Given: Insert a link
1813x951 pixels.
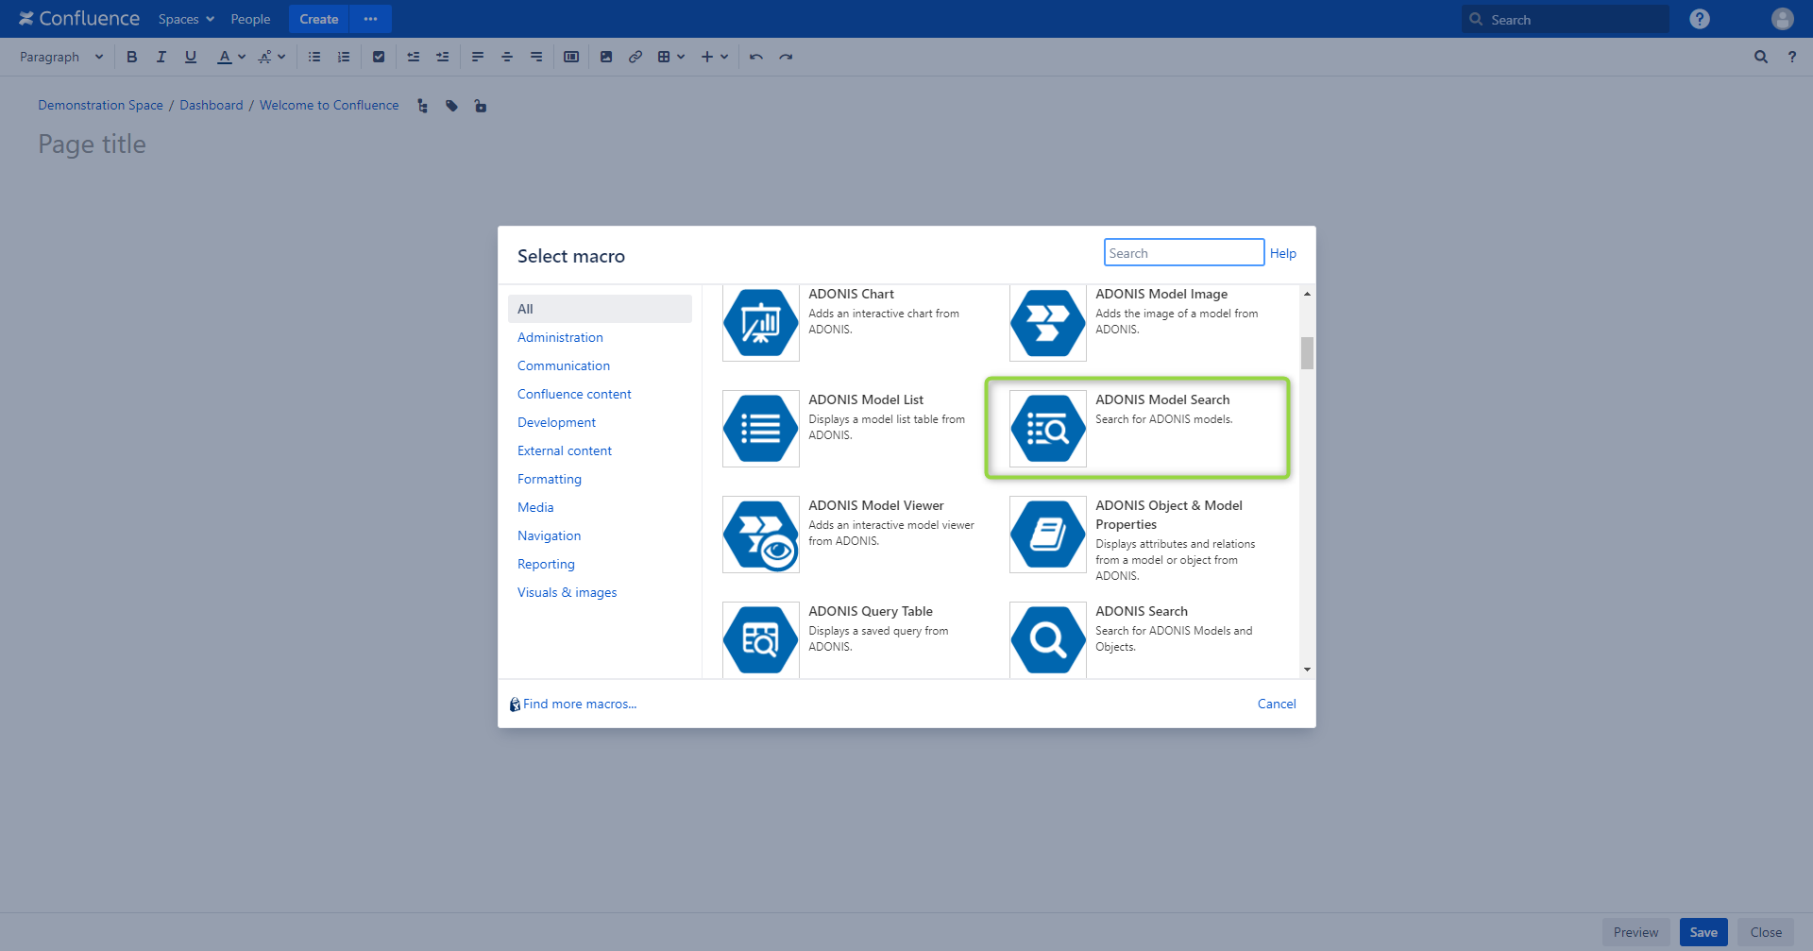Looking at the screenshot, I should click(635, 57).
